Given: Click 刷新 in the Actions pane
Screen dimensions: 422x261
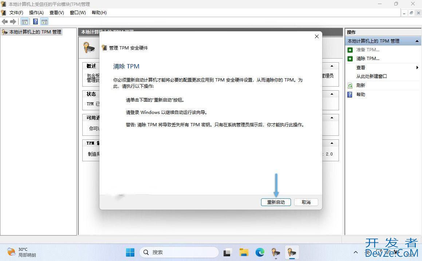Looking at the screenshot, I should click(x=360, y=85).
